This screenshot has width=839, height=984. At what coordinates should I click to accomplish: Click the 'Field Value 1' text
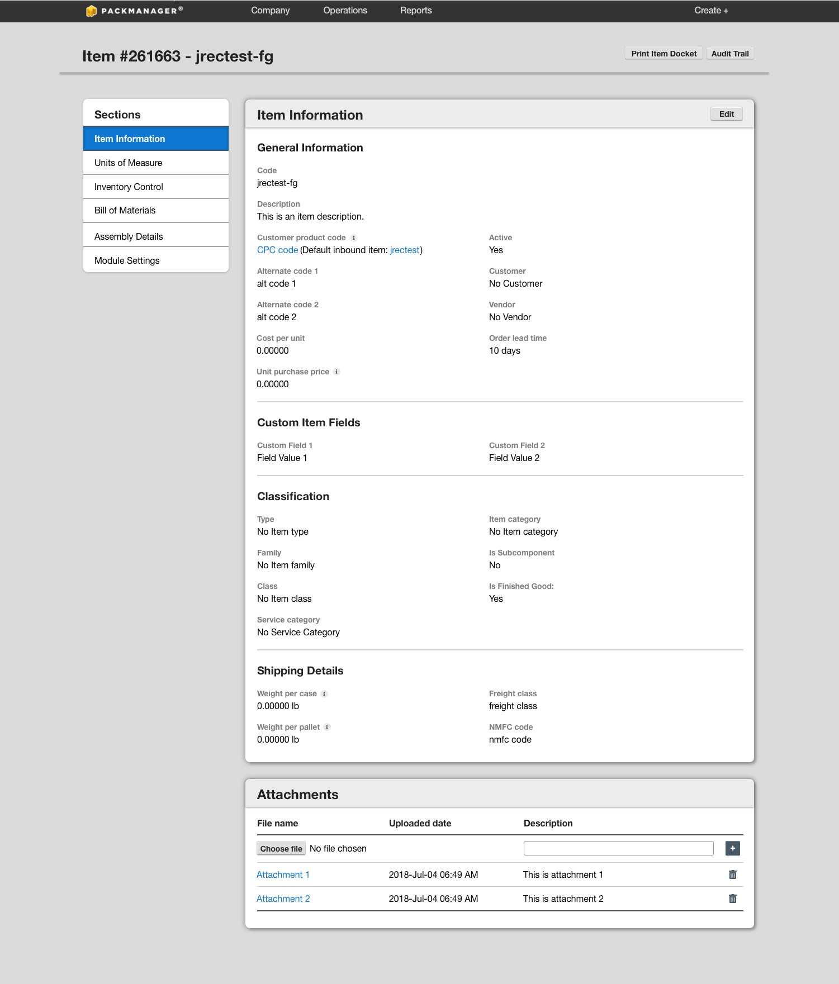[282, 458]
